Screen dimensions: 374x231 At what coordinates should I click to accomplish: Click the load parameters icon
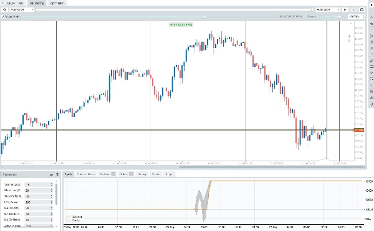click(51, 174)
